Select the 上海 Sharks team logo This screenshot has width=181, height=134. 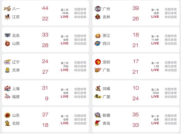7,89
